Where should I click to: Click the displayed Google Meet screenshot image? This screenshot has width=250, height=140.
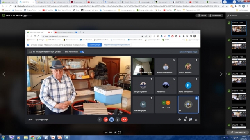[113, 77]
